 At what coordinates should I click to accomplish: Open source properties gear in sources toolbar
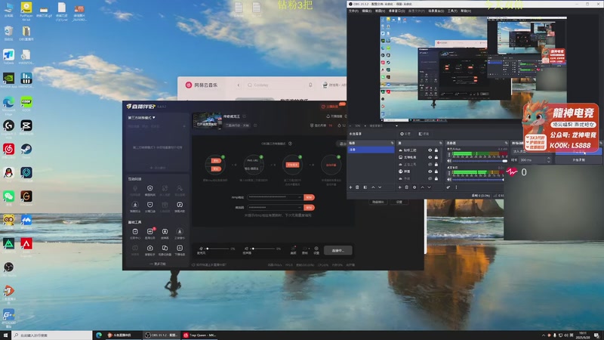(414, 187)
